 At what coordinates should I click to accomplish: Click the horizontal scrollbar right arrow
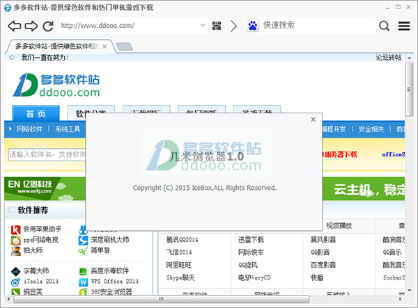[x=400, y=299]
